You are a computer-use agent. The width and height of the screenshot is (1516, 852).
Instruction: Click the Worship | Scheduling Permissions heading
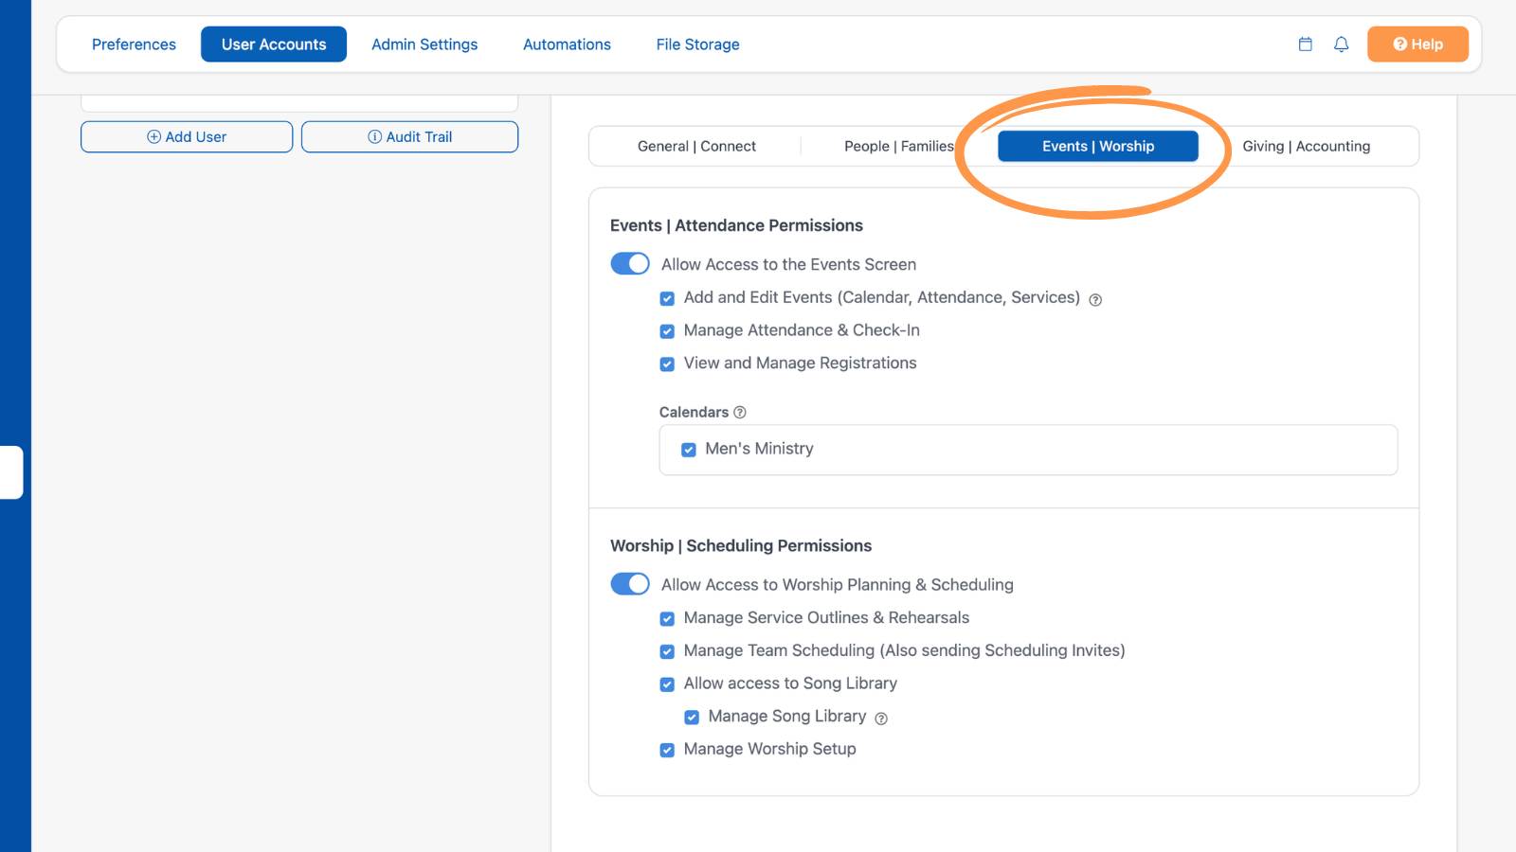pos(741,545)
